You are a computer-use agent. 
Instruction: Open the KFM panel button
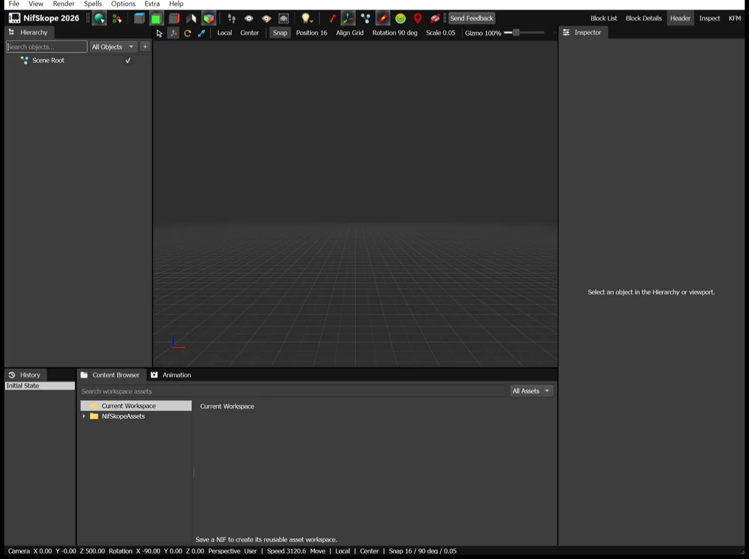[735, 19]
